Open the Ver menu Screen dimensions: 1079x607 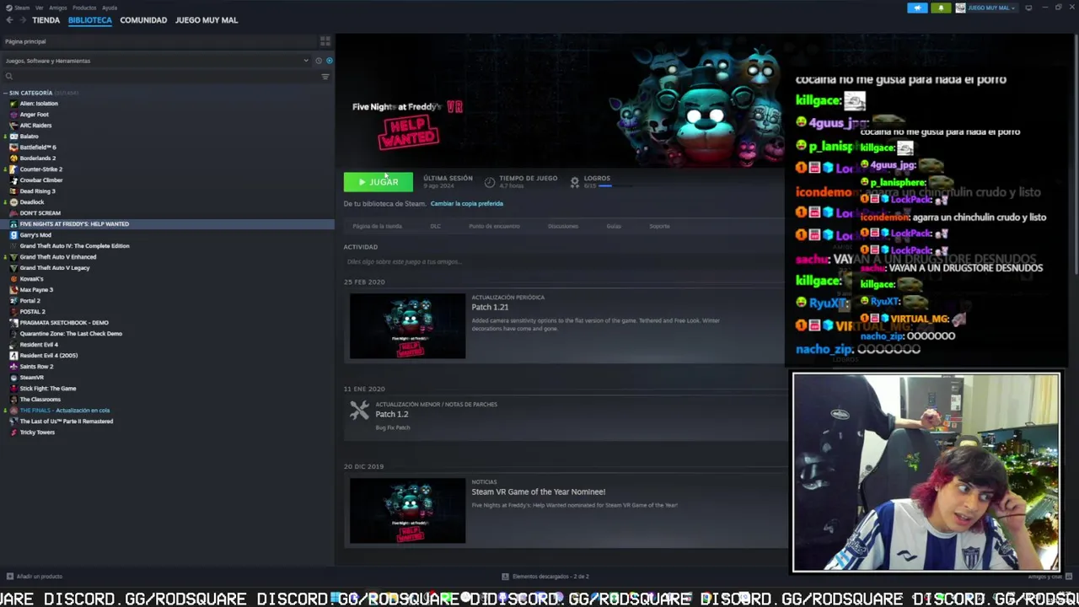click(x=40, y=8)
